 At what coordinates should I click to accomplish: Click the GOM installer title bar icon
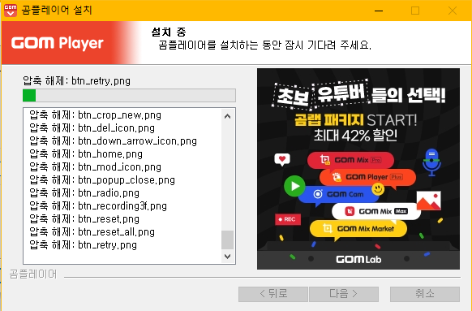click(11, 11)
